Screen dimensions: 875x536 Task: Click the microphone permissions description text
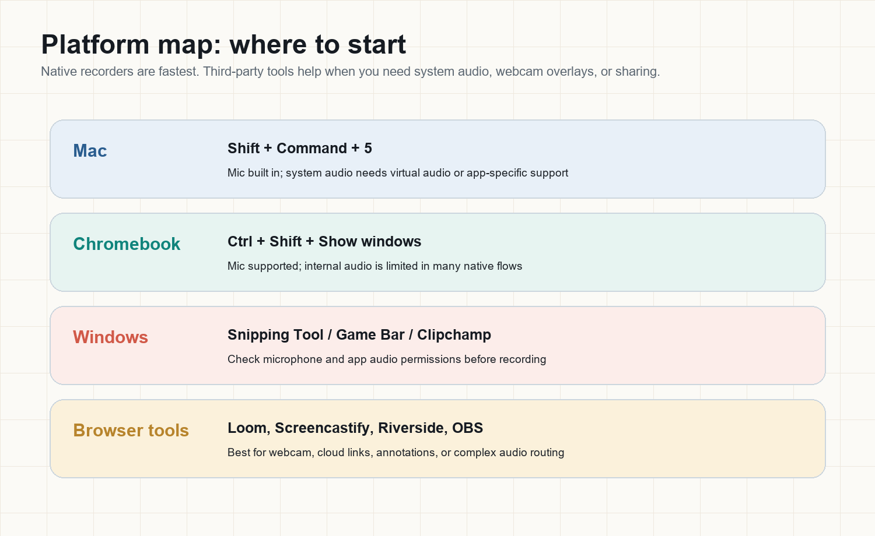[387, 359]
